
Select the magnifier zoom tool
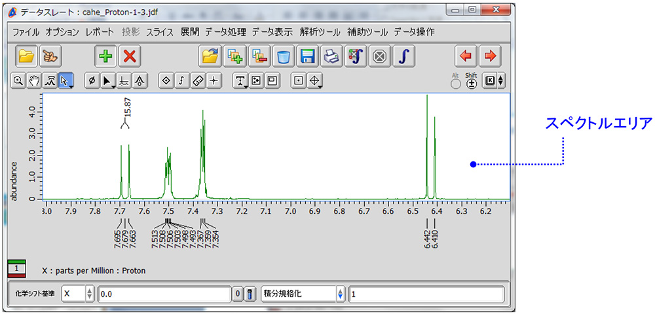coord(18,80)
